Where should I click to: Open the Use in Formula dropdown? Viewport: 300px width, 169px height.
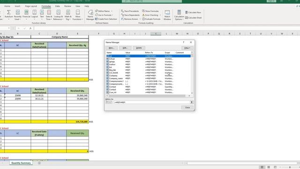104,15
